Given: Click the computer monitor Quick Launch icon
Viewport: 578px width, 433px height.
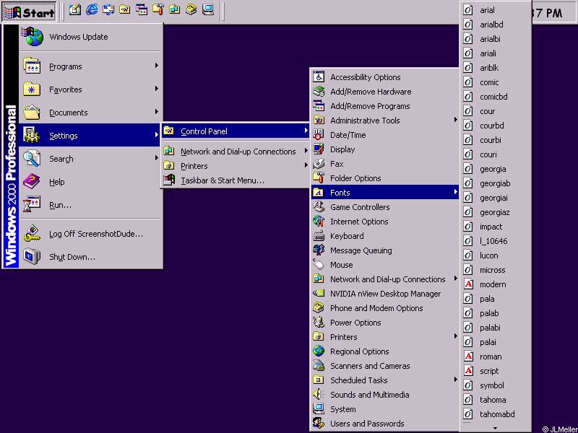Looking at the screenshot, I should tap(208, 9).
